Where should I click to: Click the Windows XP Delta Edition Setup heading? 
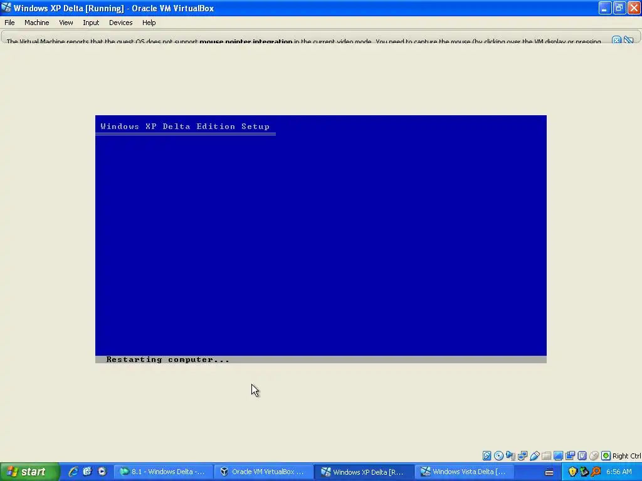coord(185,127)
